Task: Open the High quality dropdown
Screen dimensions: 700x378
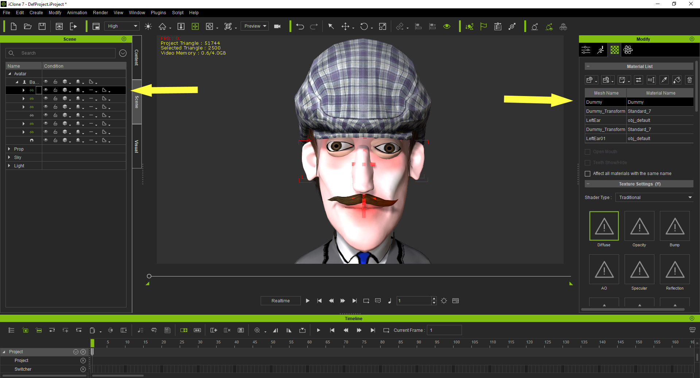Action: (122, 26)
